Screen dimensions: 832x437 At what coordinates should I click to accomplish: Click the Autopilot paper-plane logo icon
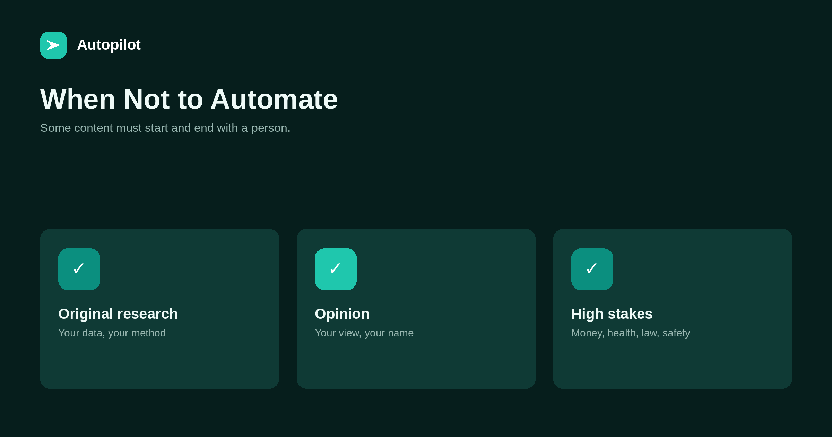(x=53, y=45)
